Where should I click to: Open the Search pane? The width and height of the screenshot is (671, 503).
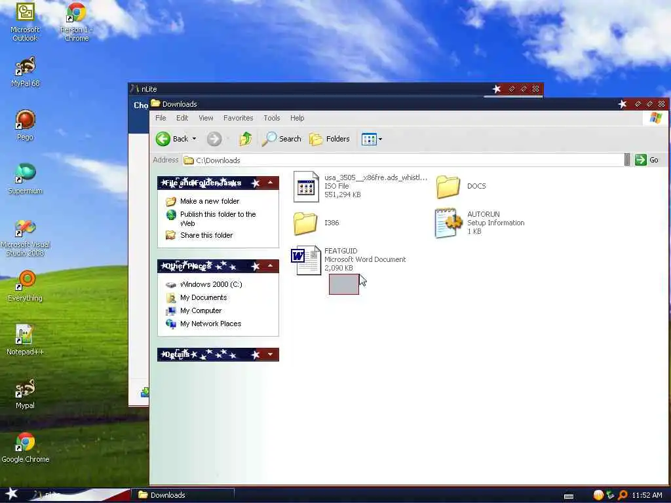tap(282, 139)
